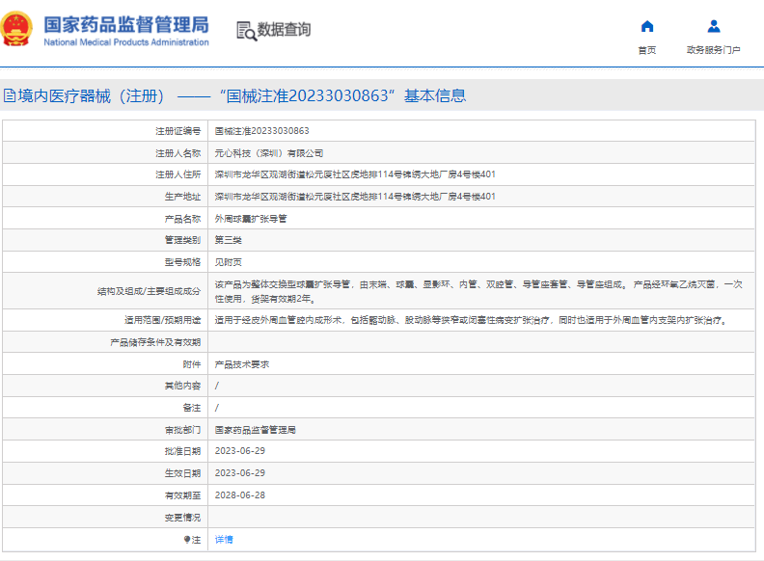The width and height of the screenshot is (764, 561).
Task: Click the 结构及组成/主要组成成分 label
Action: (149, 291)
